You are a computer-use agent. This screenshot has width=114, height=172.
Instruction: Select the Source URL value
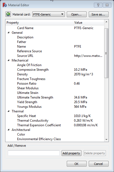[x=88, y=56]
